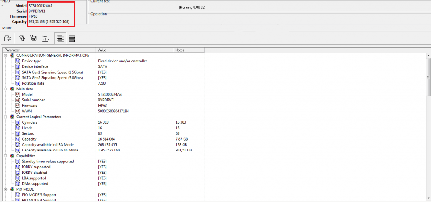The height and width of the screenshot is (202, 431).
Task: Collapse Current Logical Parameters section
Action: click(x=5, y=117)
